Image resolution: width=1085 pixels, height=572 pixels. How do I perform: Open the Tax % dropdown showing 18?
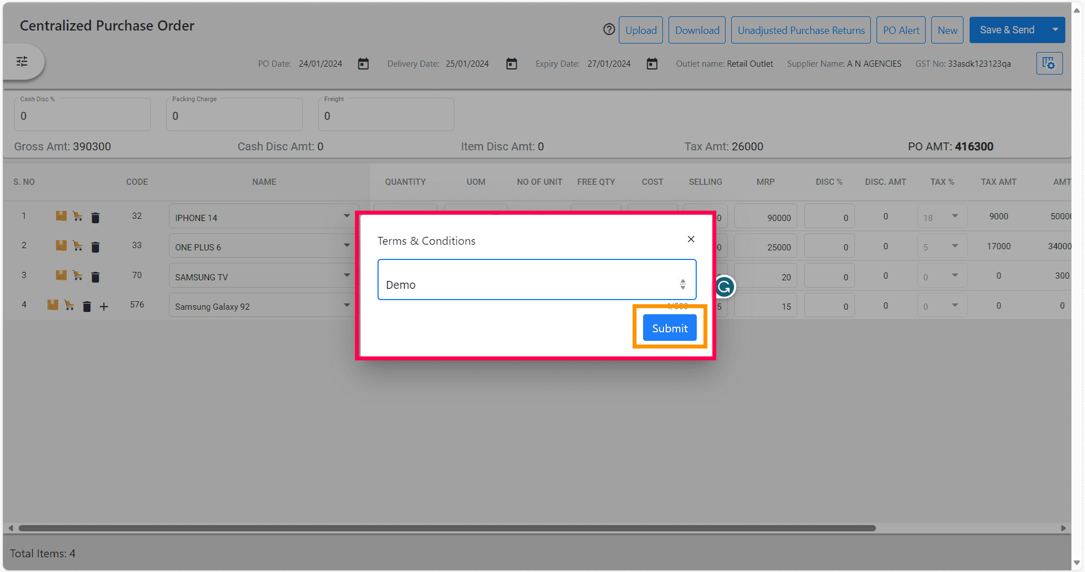[954, 216]
